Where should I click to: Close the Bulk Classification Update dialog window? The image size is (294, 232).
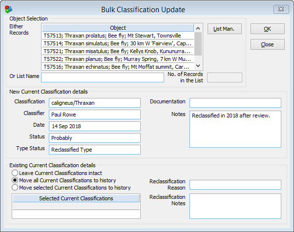281,9
